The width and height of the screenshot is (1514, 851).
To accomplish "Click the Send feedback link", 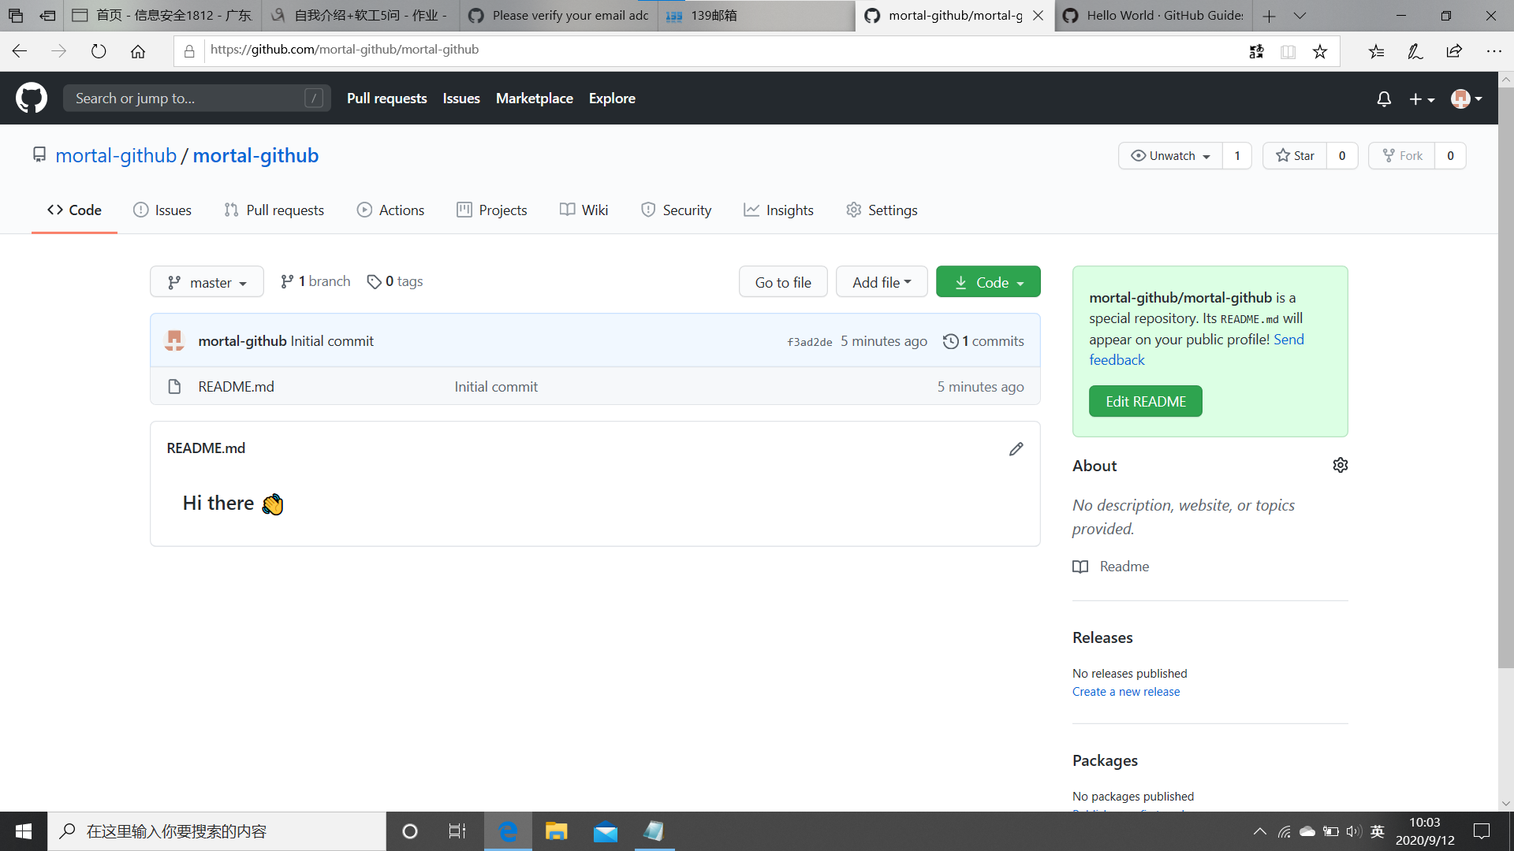I will point(1197,350).
